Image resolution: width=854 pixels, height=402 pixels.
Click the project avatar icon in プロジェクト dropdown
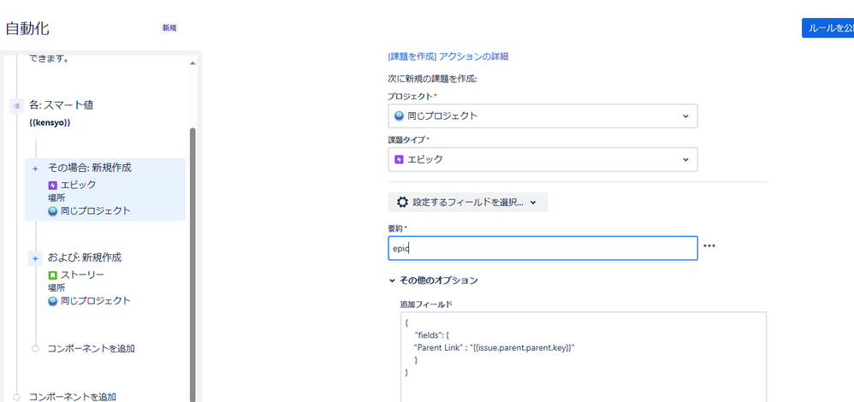click(400, 116)
